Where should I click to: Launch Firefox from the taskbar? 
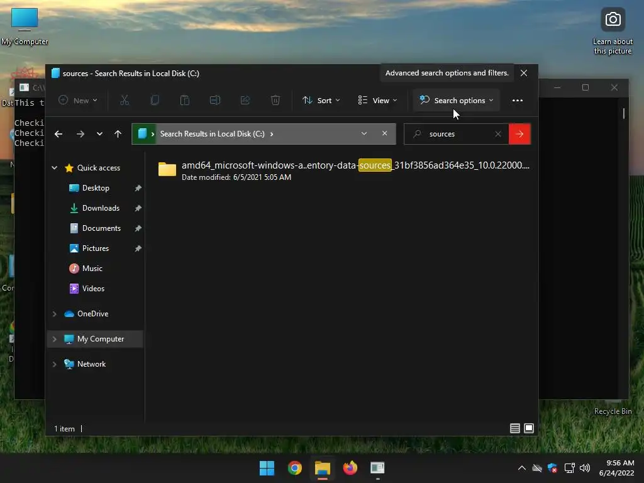350,468
